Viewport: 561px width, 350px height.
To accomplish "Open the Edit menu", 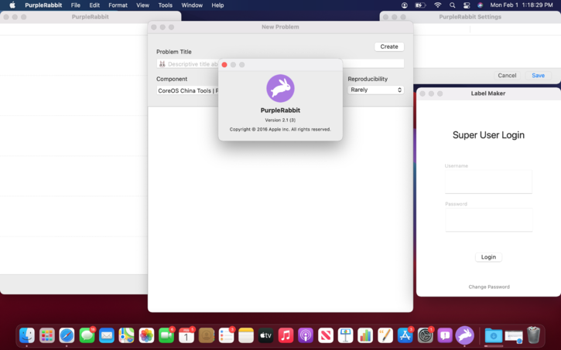I will coord(94,5).
